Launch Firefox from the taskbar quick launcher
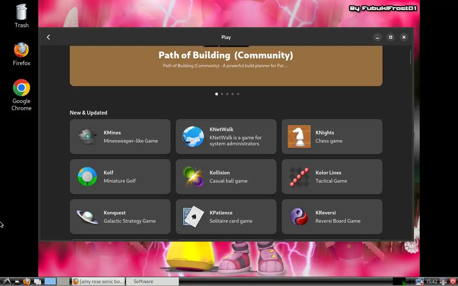This screenshot has width=458, height=286. [x=26, y=281]
